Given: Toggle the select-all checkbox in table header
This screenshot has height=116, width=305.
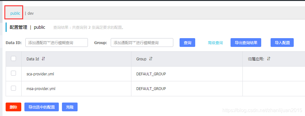Looking at the screenshot, I should coord(13,58).
